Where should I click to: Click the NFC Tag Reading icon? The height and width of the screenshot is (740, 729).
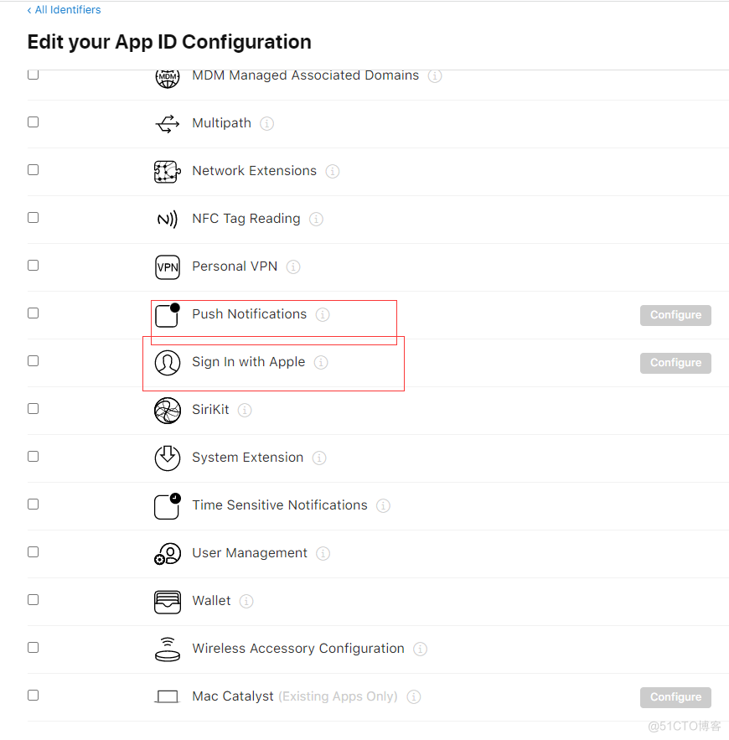[168, 220]
